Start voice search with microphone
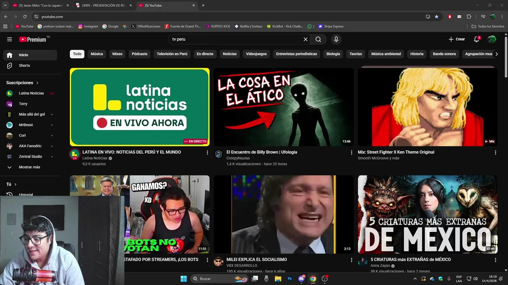 [x=336, y=39]
